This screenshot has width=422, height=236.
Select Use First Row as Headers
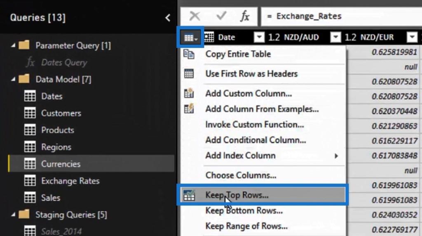click(x=251, y=74)
